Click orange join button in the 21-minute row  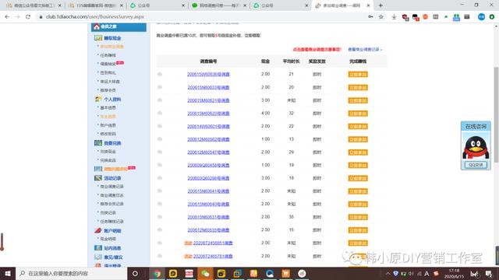(358, 75)
